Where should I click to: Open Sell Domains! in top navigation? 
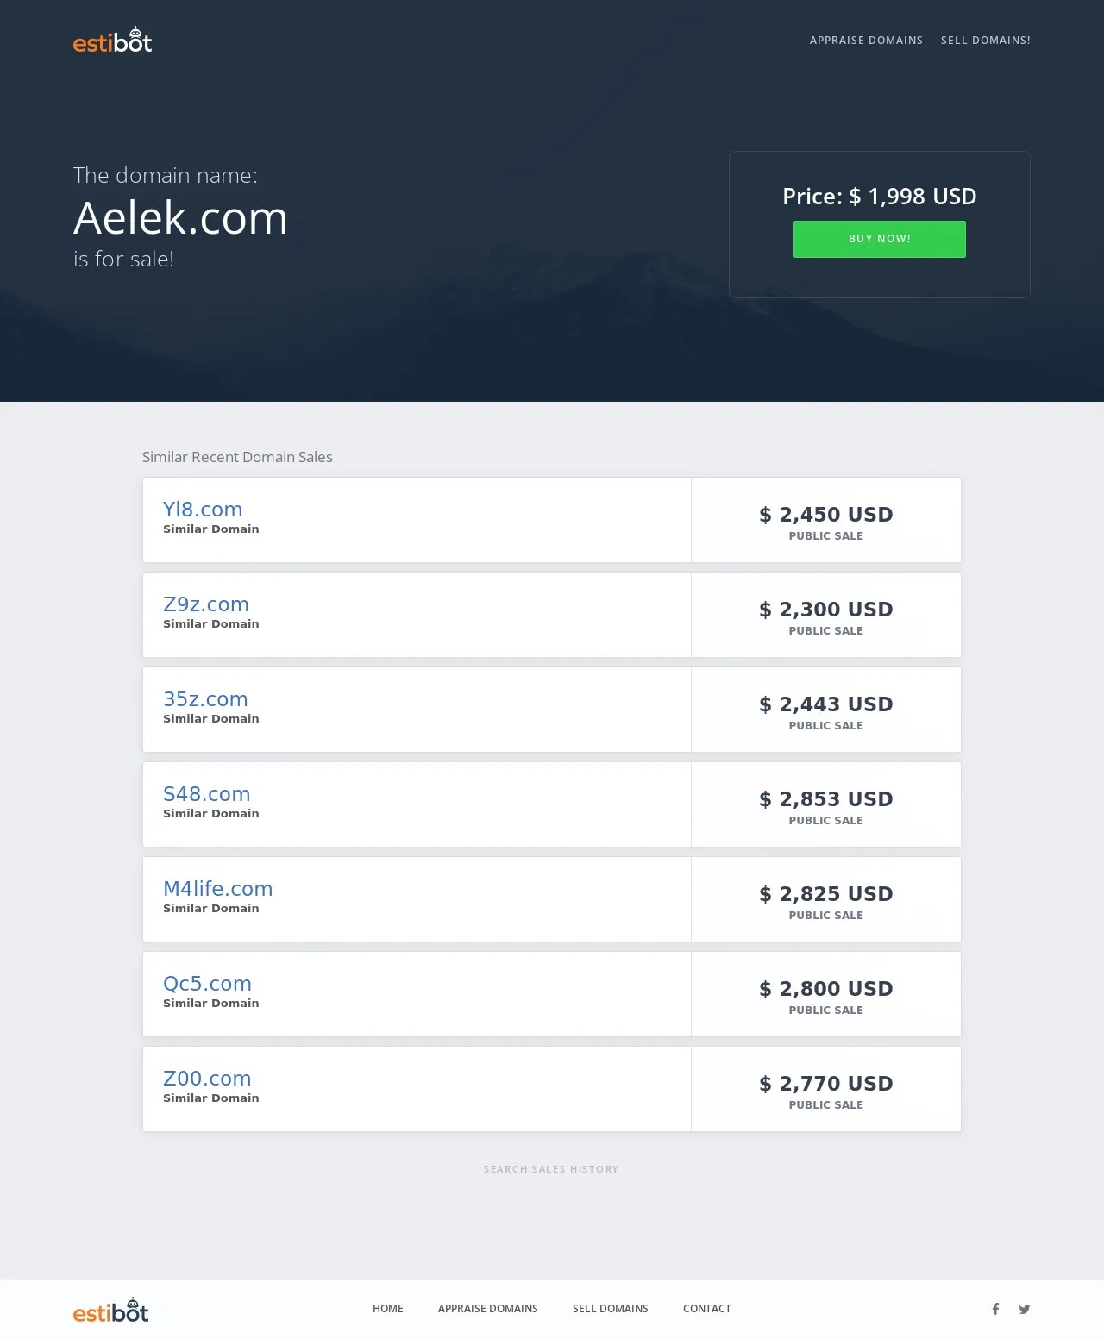pyautogui.click(x=986, y=41)
